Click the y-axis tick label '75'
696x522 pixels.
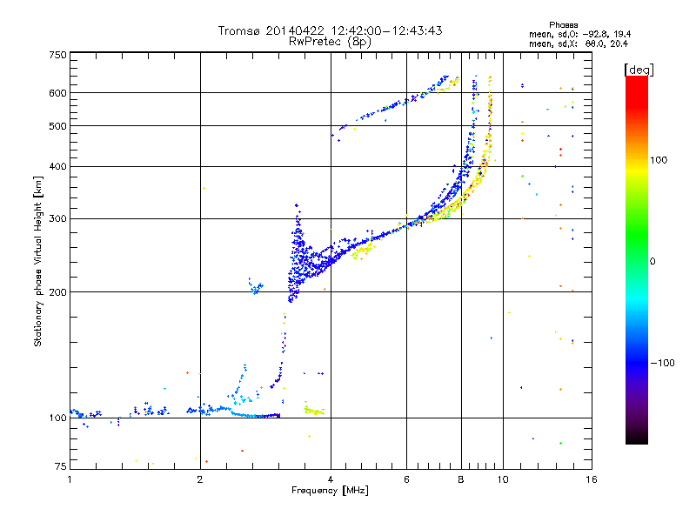pos(61,466)
